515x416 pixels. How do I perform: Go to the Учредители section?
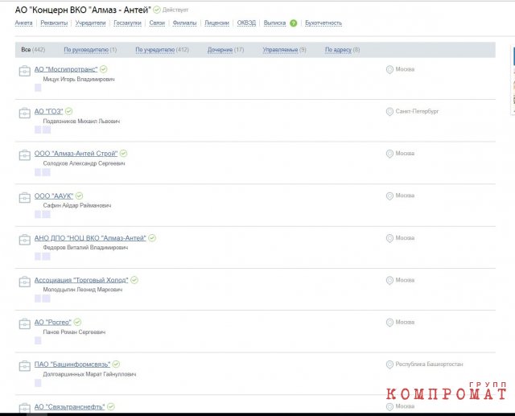coord(91,23)
